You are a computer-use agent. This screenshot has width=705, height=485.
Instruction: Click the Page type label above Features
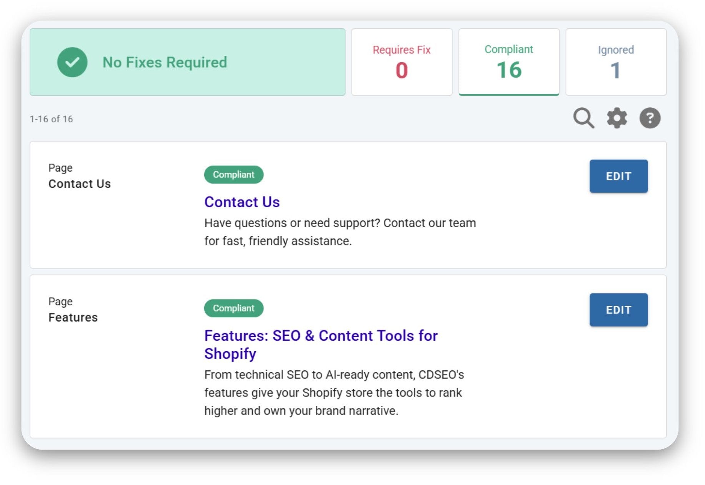pos(60,302)
